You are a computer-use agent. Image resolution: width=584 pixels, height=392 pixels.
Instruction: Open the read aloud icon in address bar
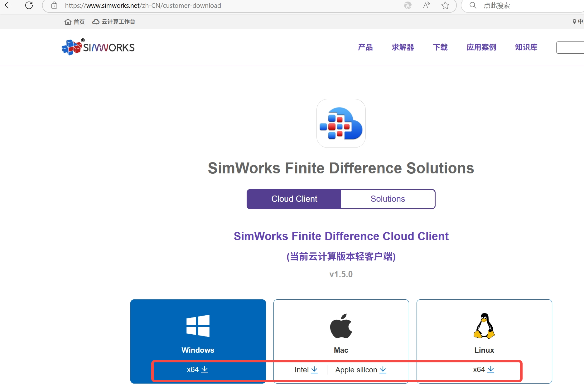[x=427, y=5]
